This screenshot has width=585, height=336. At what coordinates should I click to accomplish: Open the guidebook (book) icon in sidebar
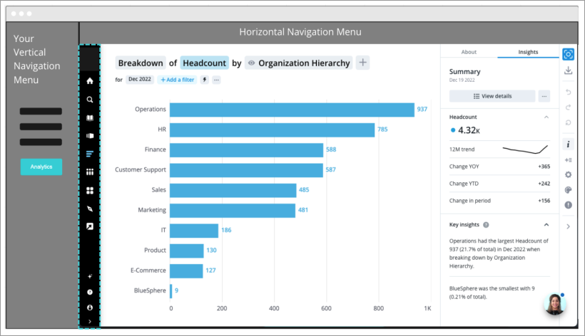[90, 117]
